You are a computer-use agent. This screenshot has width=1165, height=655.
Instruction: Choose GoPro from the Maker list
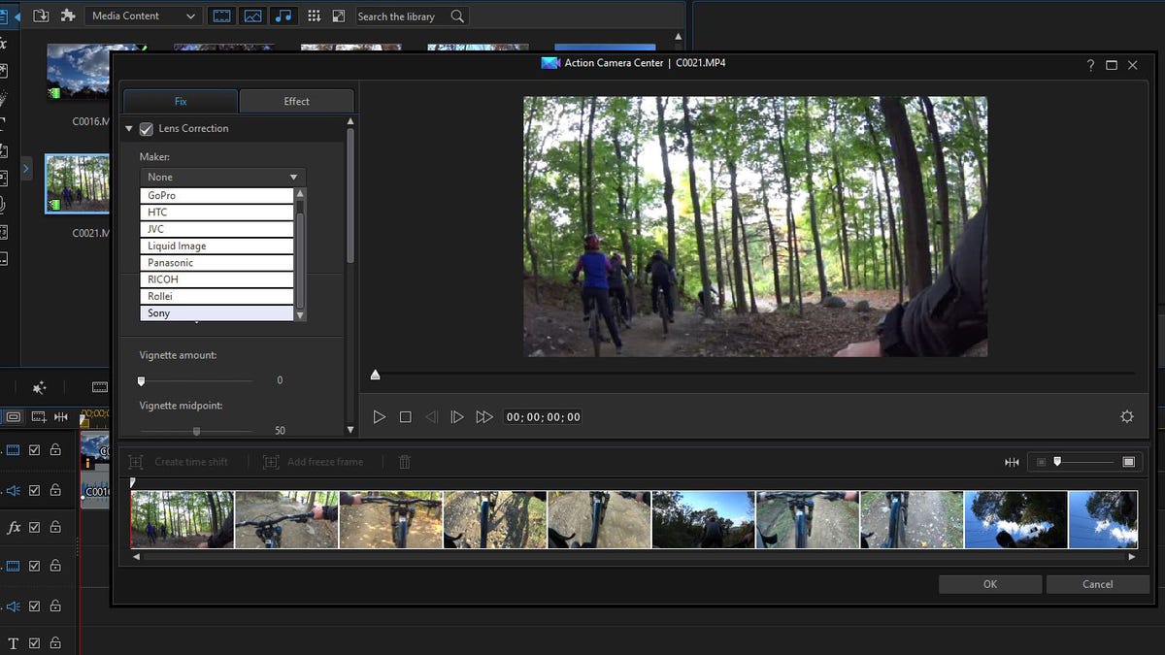tap(216, 195)
